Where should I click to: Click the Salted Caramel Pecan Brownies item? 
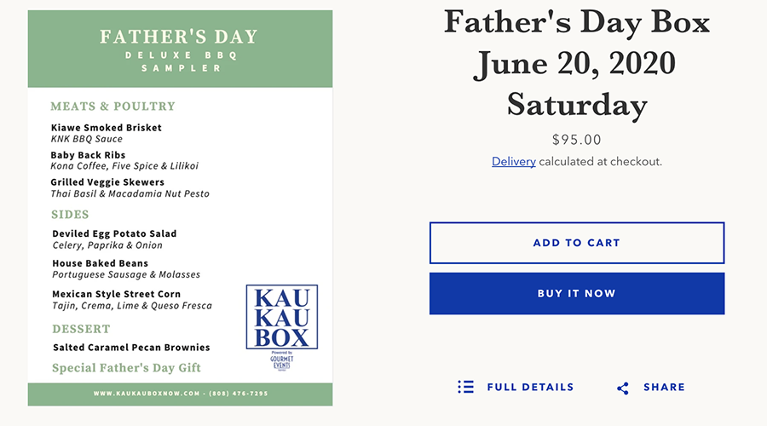click(x=131, y=348)
